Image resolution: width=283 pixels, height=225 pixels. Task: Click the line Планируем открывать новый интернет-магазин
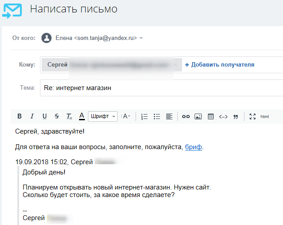117,187
